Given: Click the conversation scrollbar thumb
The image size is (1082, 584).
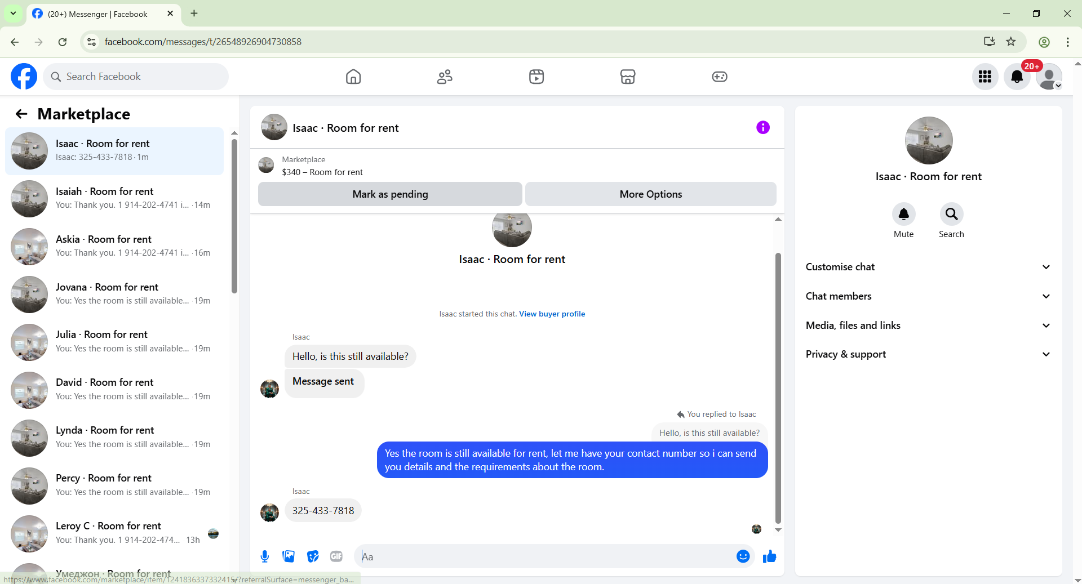Looking at the screenshot, I should (x=778, y=389).
